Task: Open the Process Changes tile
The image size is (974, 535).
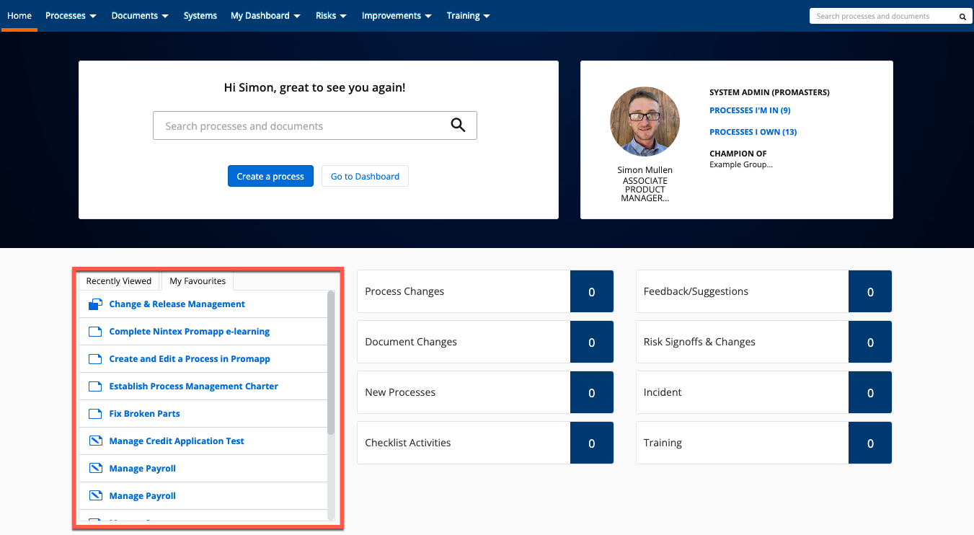Action: tap(485, 291)
